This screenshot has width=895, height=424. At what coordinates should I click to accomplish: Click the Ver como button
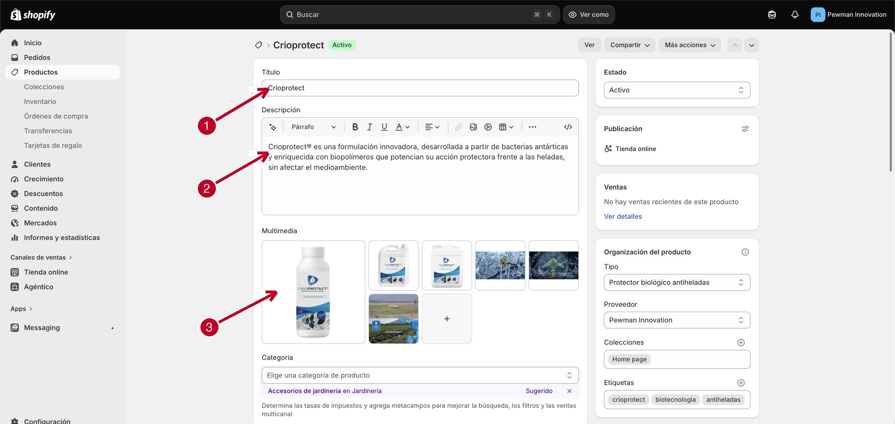[x=589, y=15]
